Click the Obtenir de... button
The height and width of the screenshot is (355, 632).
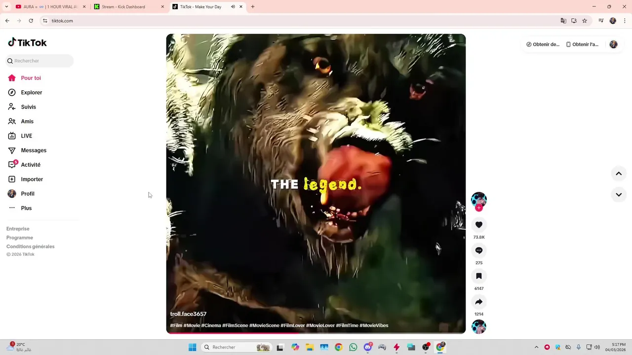[x=543, y=44]
